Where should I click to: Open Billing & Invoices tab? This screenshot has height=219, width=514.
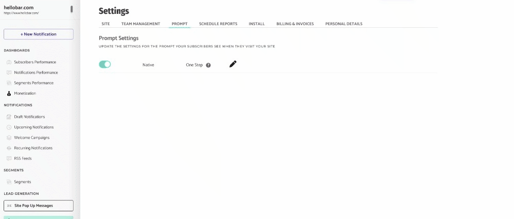point(295,24)
